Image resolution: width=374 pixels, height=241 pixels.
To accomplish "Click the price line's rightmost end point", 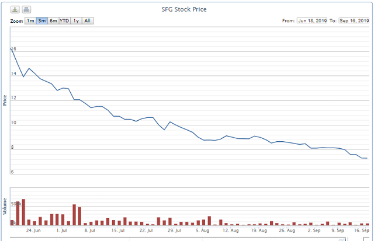I will pyautogui.click(x=366, y=158).
